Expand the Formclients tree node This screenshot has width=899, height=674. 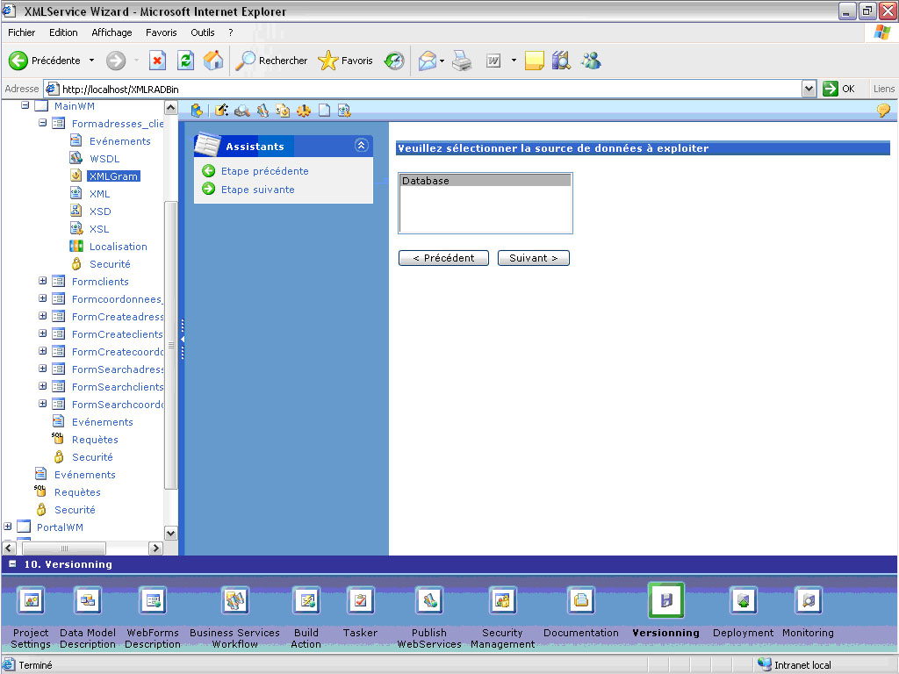coord(43,282)
